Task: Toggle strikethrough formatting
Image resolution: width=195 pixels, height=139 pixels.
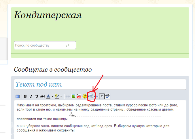Action: coord(42,96)
